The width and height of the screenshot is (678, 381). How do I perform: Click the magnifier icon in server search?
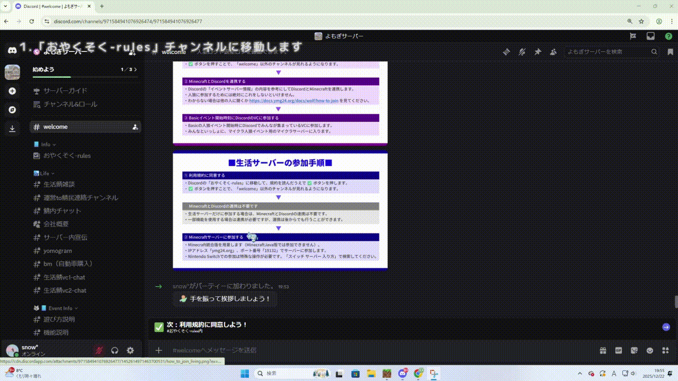(655, 52)
